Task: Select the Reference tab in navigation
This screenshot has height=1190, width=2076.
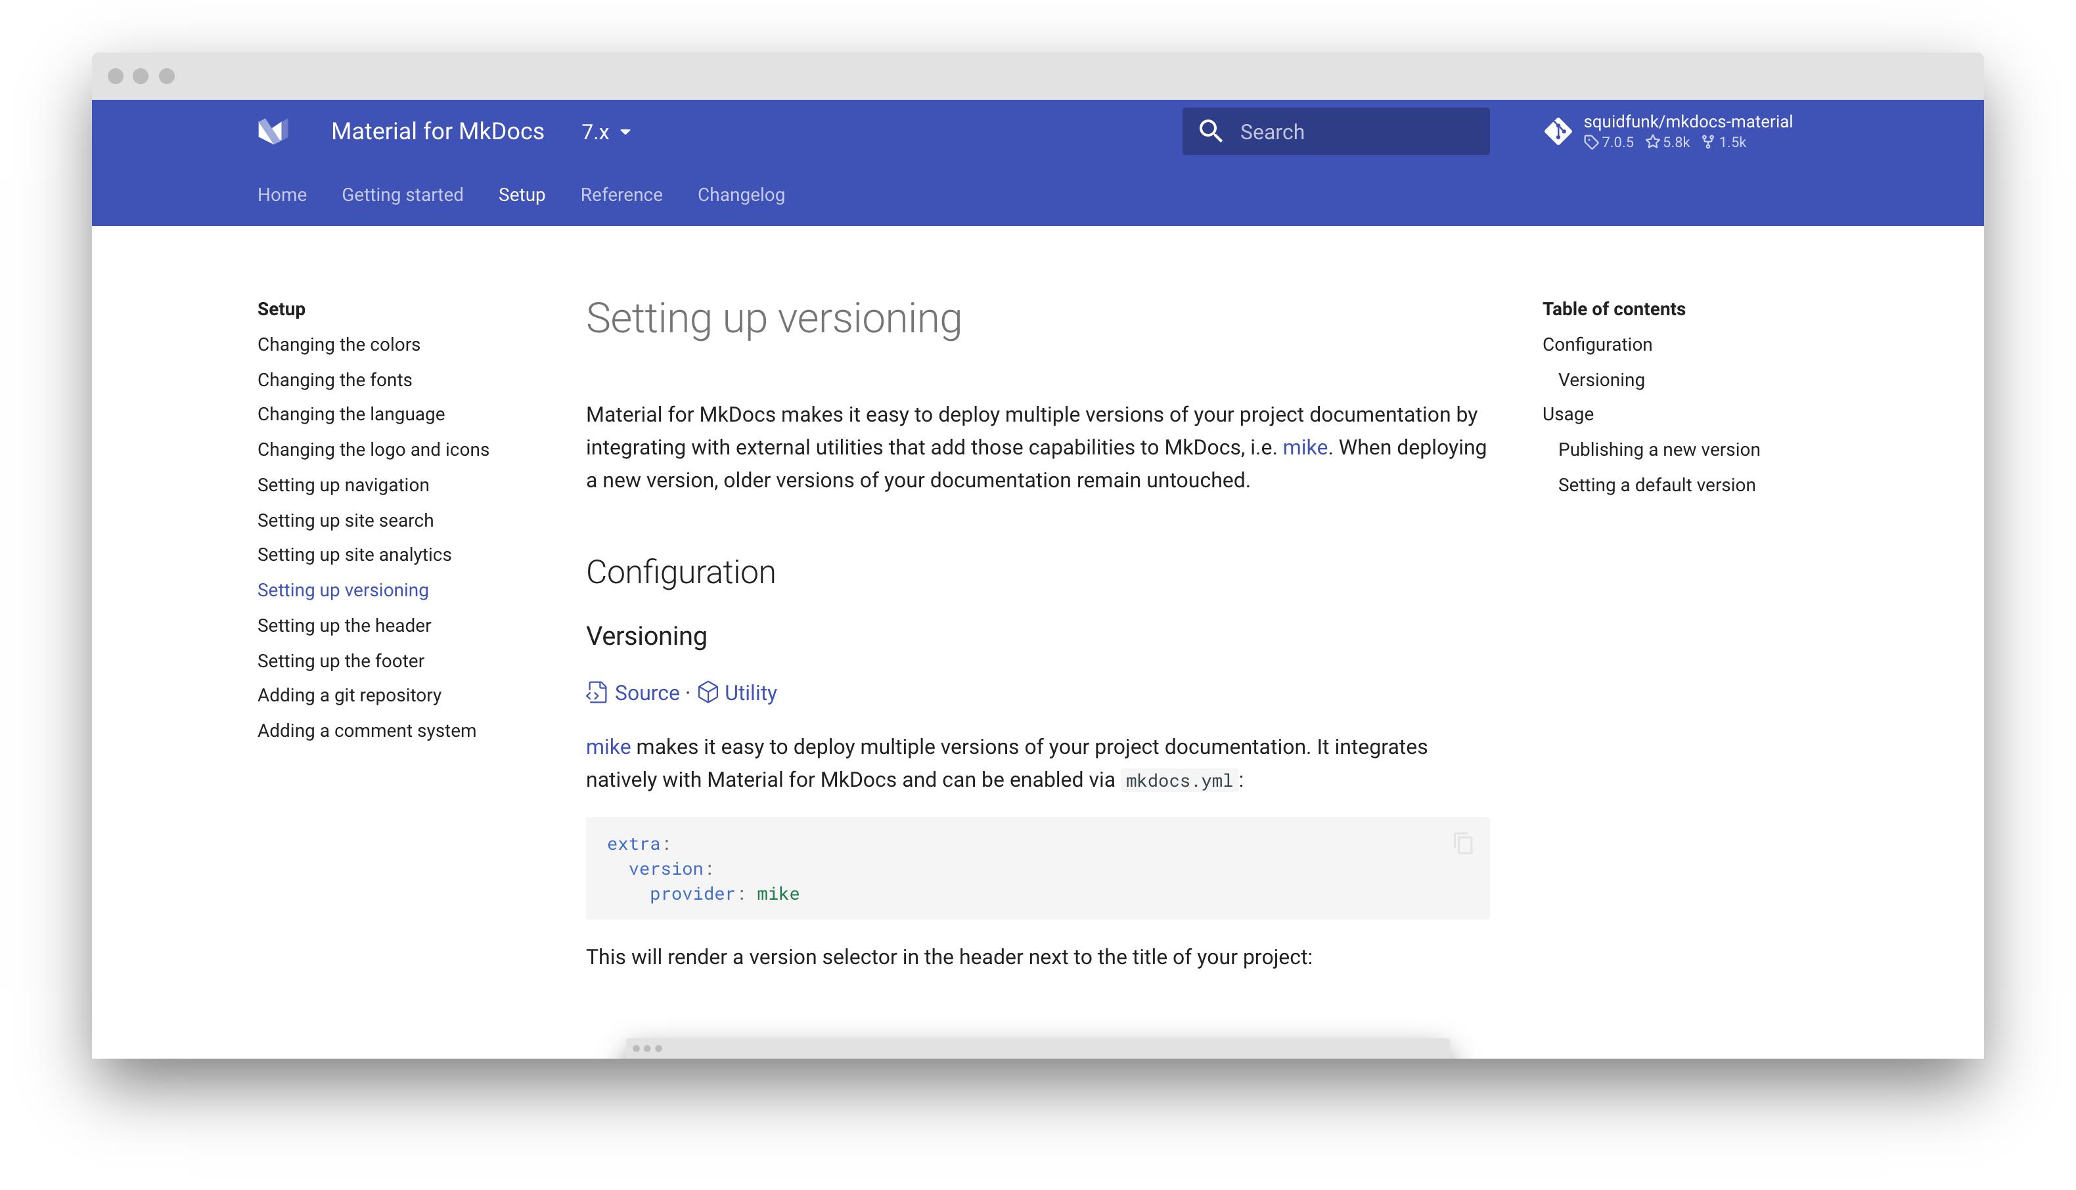Action: coord(620,194)
